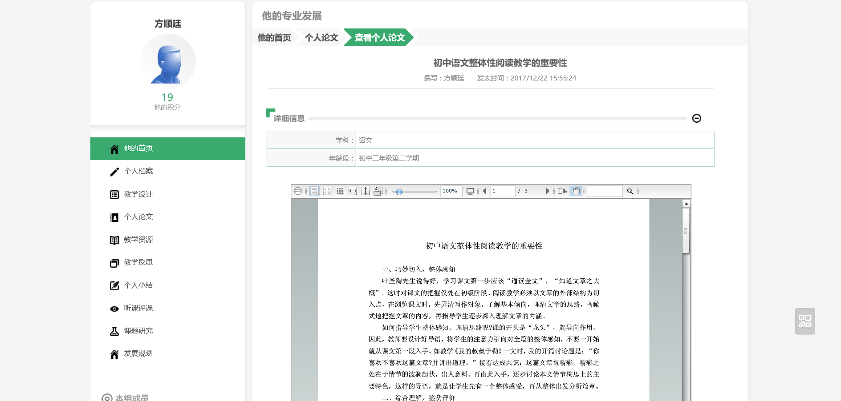Toggle the hand pan tool
This screenshot has height=401, width=841.
[x=576, y=191]
